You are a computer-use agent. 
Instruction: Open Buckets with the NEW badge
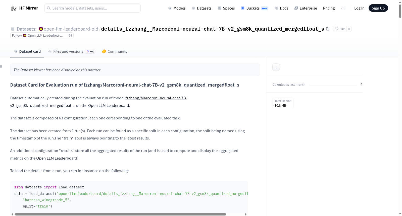[x=255, y=8]
